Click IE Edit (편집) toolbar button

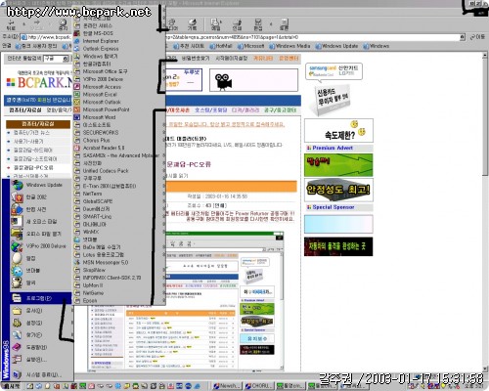[x=258, y=24]
